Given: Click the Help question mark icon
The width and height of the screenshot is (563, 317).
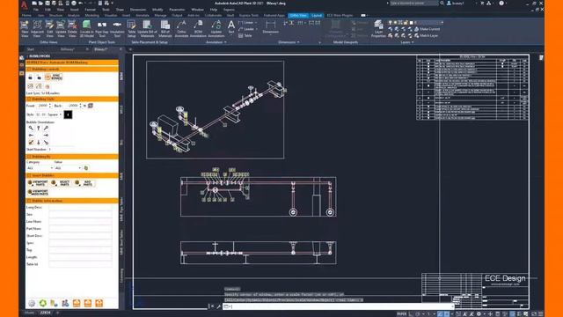Looking at the screenshot, I should [501, 3].
